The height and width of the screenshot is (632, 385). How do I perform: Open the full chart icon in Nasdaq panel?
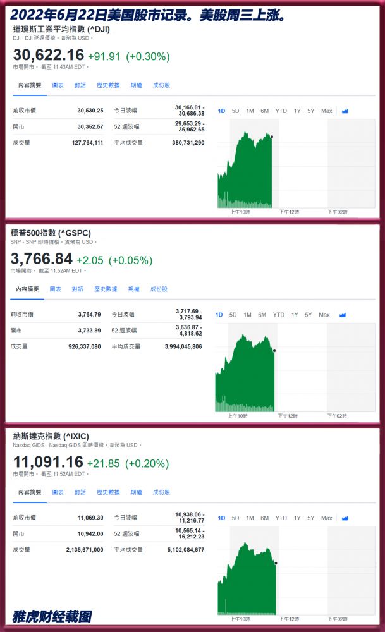(345, 518)
